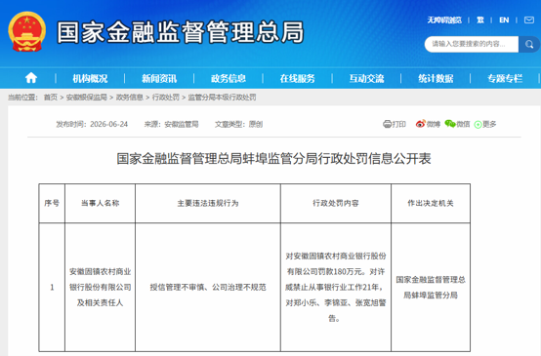541x356 pixels.
Task: Click the print icon
Action: (387, 124)
